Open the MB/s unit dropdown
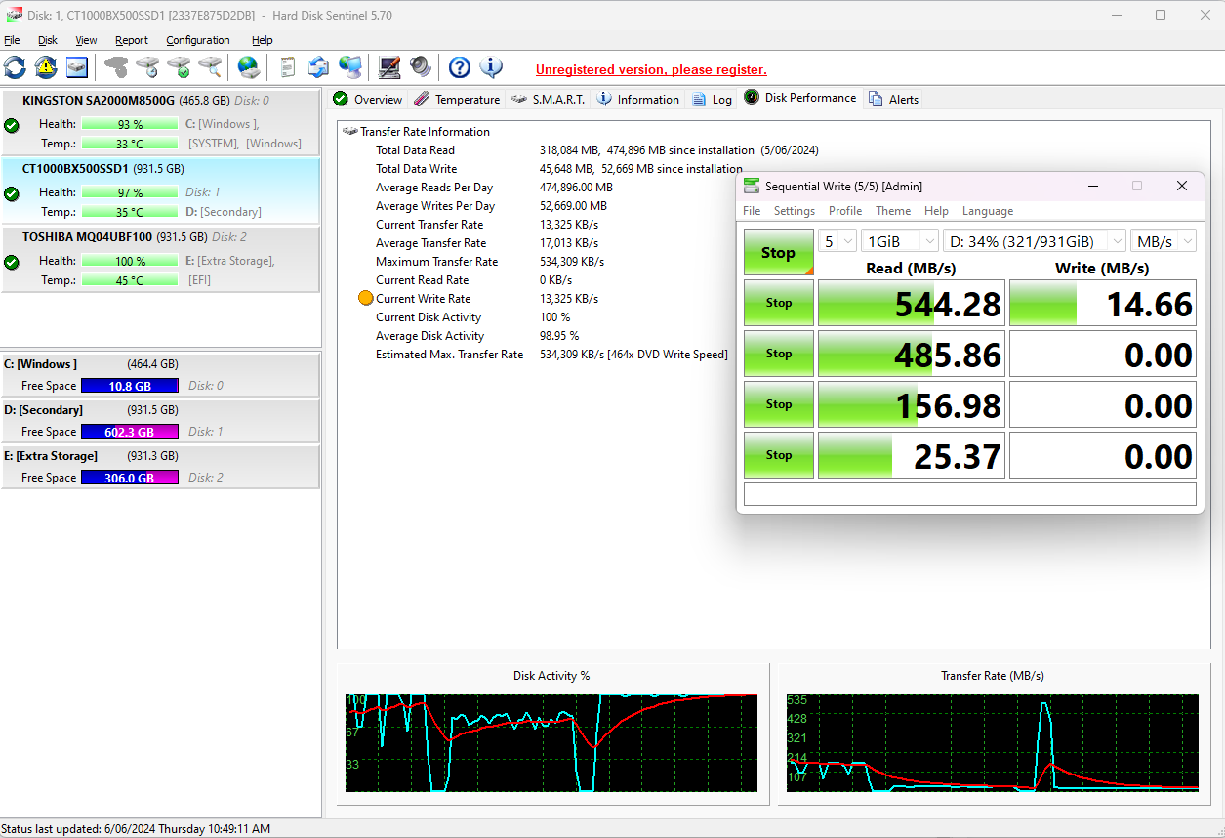 pos(1163,241)
